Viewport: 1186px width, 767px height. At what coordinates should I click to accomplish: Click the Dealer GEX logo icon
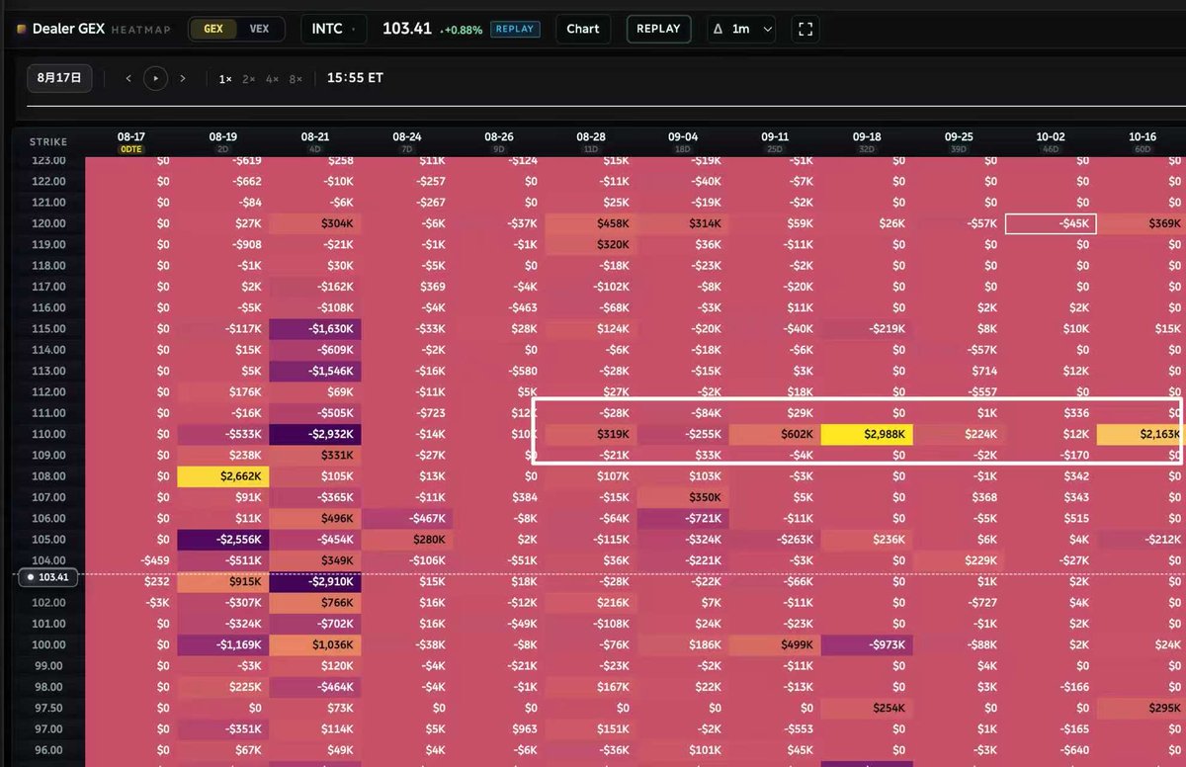[22, 30]
